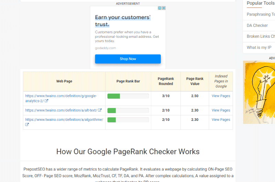
Task: Open the algorithme definition link
Action: tap(64, 120)
